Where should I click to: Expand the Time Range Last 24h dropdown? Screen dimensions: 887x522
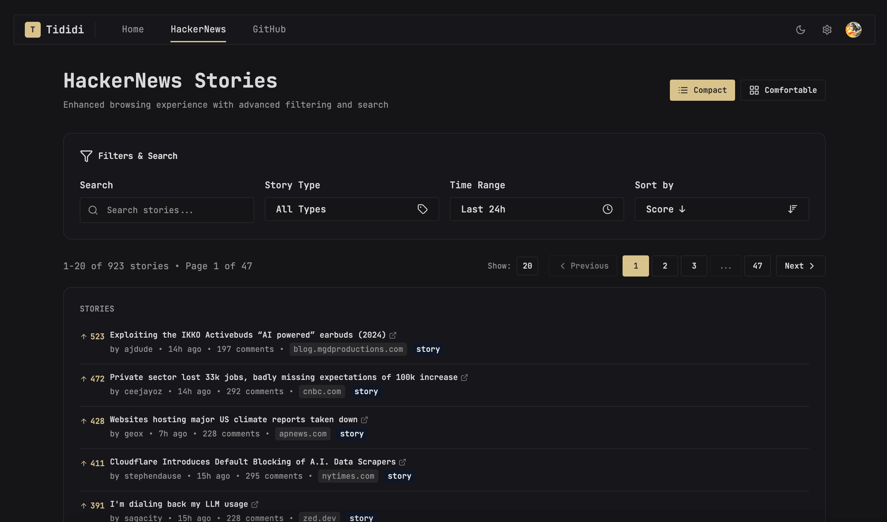point(537,209)
